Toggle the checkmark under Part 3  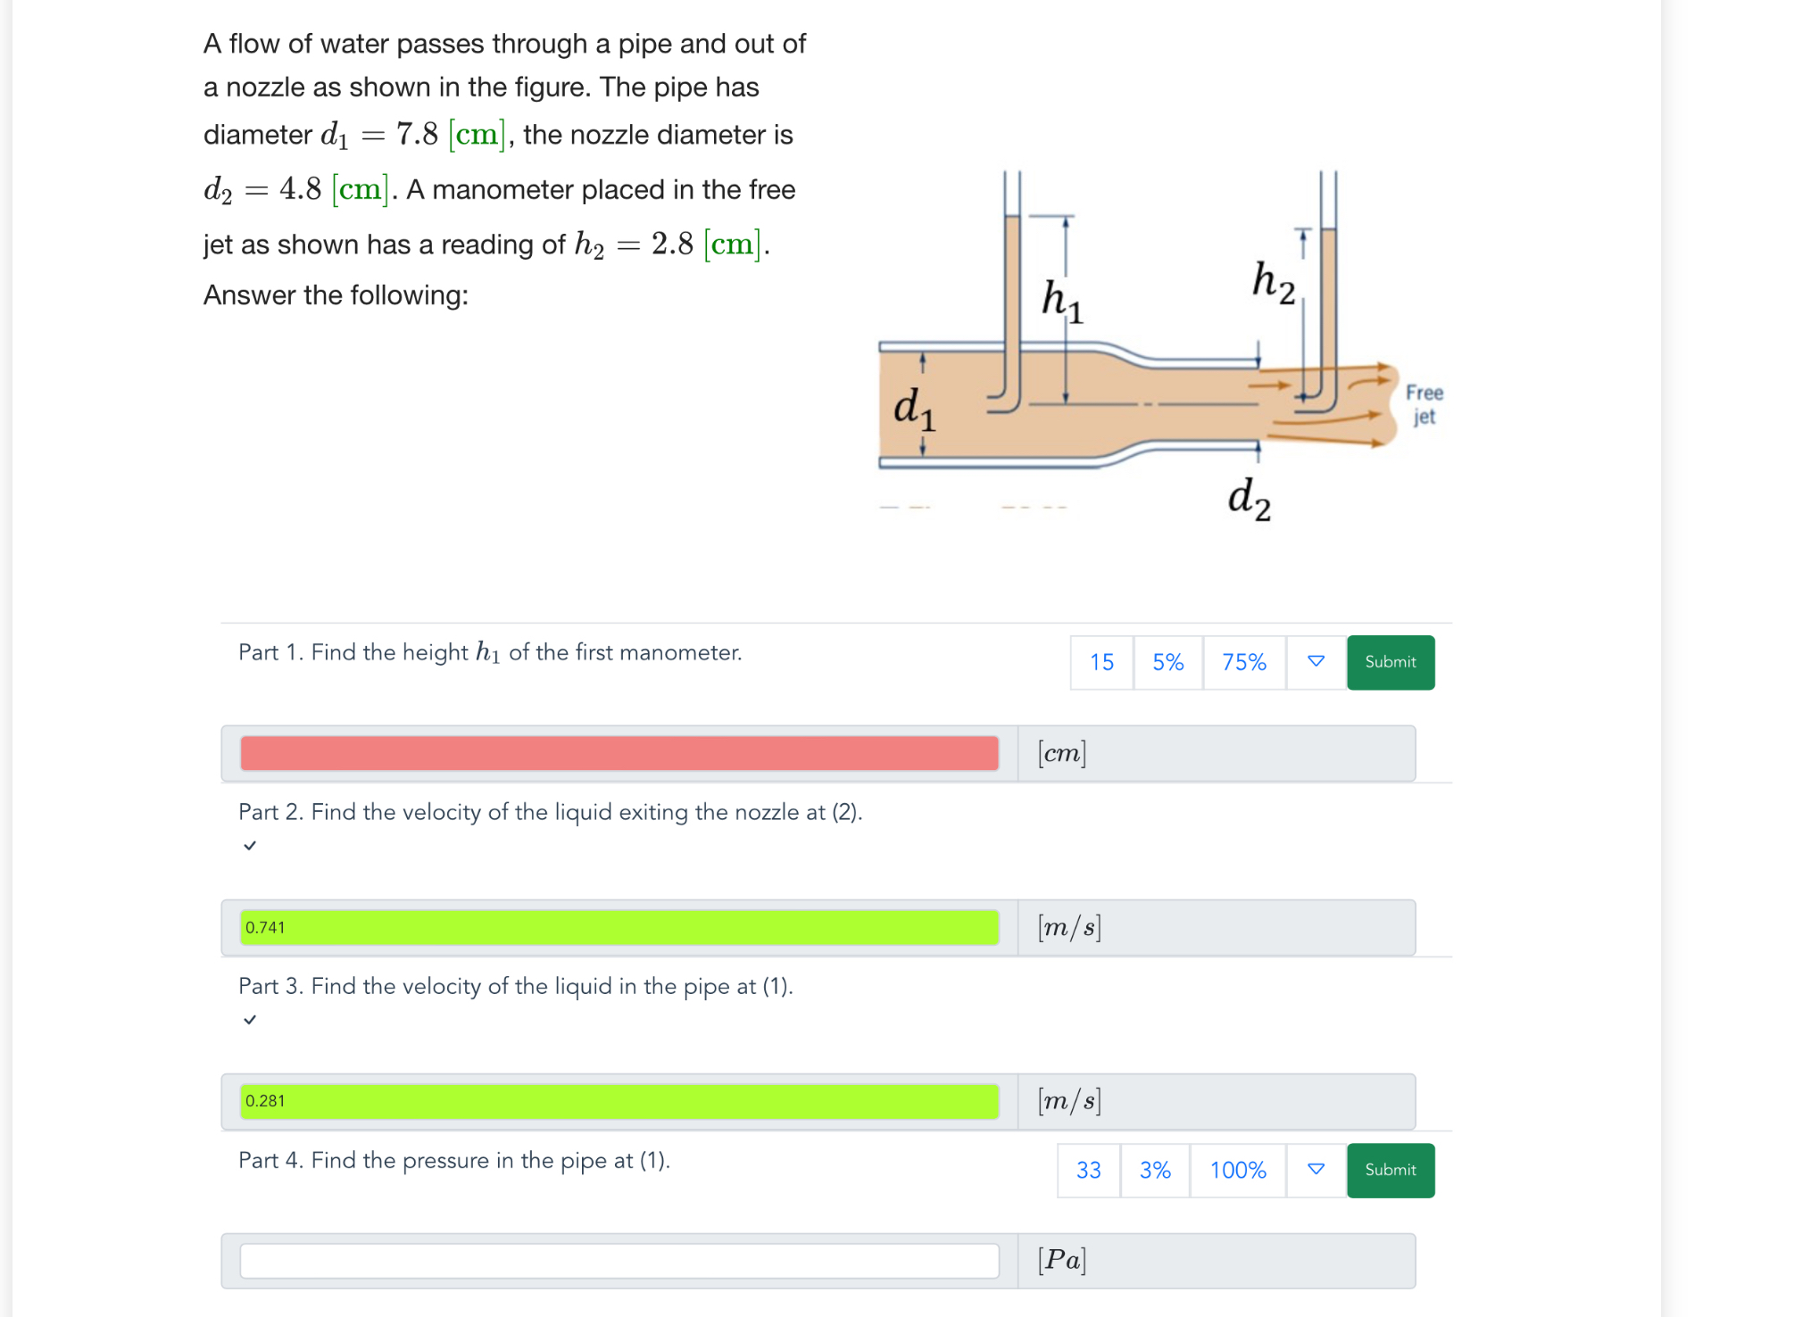click(250, 1019)
